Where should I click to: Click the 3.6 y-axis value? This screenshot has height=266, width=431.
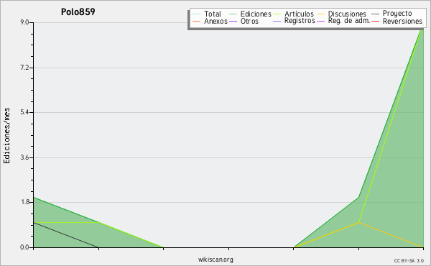(24, 157)
